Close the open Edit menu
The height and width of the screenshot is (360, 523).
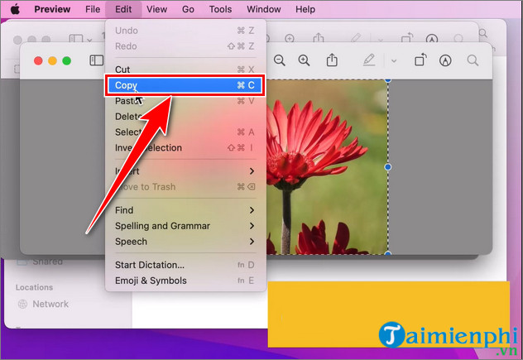[x=123, y=9]
